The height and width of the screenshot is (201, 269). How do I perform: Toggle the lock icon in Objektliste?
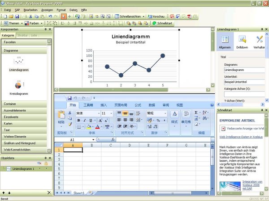[x=46, y=163]
